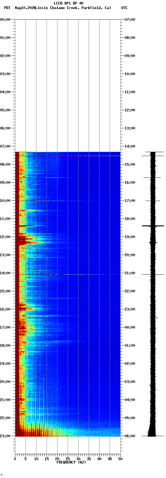Viewport: 166px width, 478px height.
Task: Select the 07:00 label on the PDT axis
Action: 5,146
